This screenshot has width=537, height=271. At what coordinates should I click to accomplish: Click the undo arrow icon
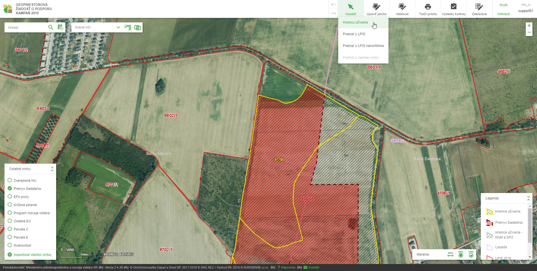[333, 5]
